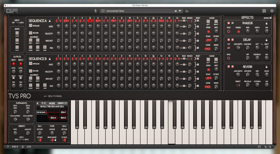Toggle the Effects Bypass switch
Image resolution: width=280 pixels, height=154 pixels.
point(271,18)
